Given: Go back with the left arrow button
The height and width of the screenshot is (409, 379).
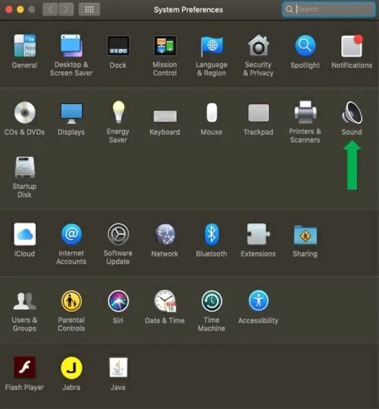Looking at the screenshot, I should [x=50, y=10].
